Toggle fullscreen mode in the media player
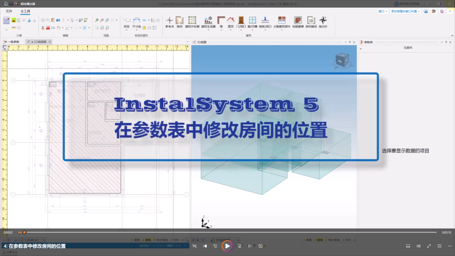The width and height of the screenshot is (455, 256). (429, 246)
